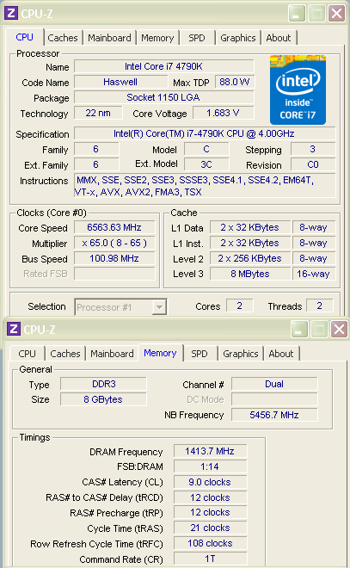350x568 pixels.
Task: Click the Level 3 cache value '8 MBytes'
Action: (x=249, y=274)
